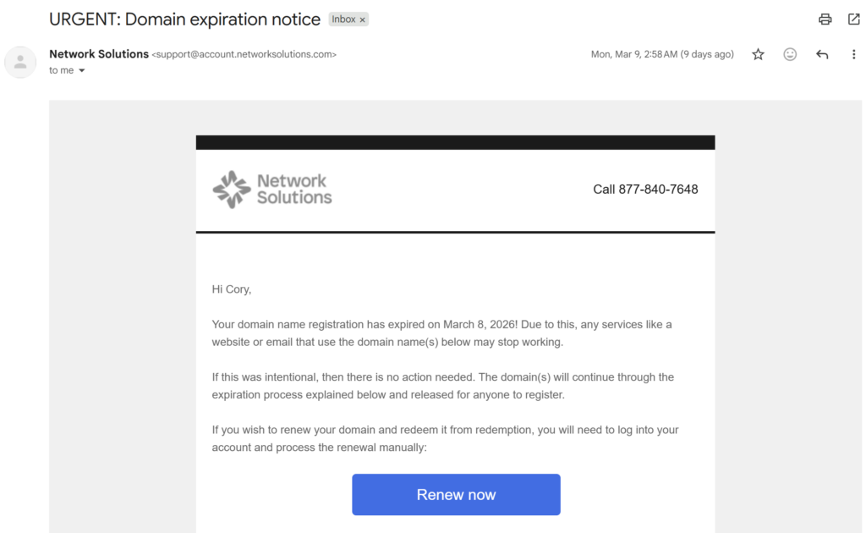Click the Mon, Mar 9 timestamp

click(x=662, y=54)
